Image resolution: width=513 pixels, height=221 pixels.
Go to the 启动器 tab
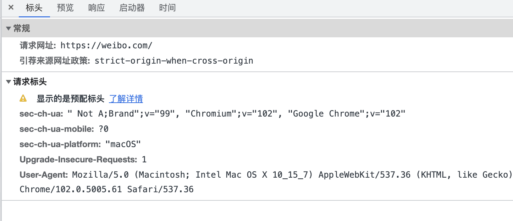[132, 8]
